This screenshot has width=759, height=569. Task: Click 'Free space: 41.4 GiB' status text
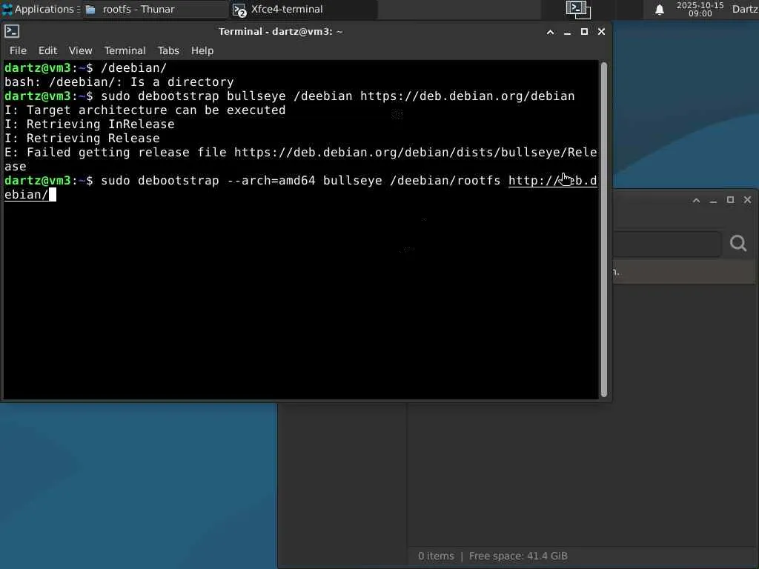[518, 556]
